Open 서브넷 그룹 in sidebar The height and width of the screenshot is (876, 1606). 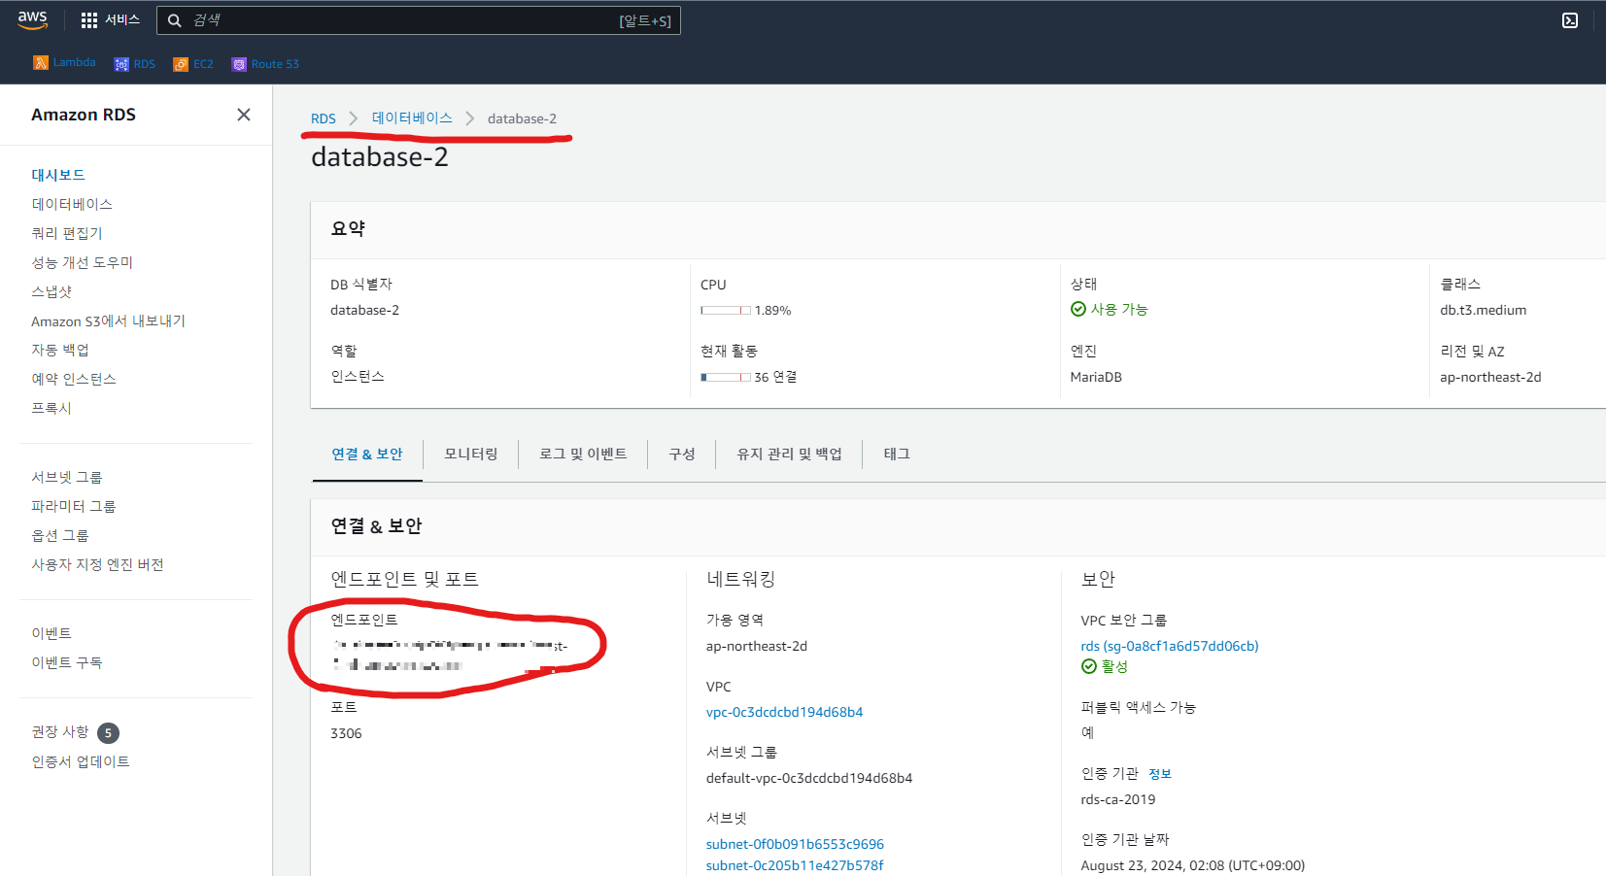point(67,477)
